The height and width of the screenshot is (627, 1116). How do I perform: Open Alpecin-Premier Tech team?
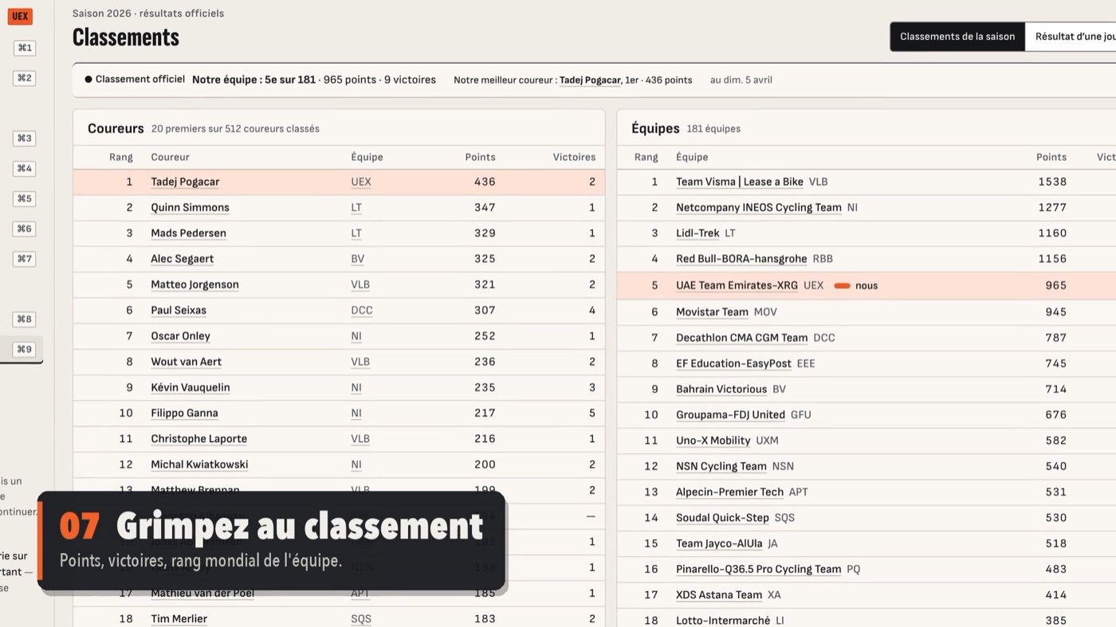point(729,492)
